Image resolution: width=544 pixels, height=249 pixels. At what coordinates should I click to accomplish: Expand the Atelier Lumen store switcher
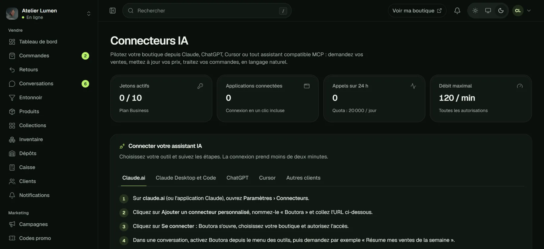pos(89,14)
